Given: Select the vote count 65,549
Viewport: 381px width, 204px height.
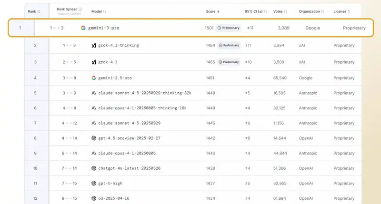Looking at the screenshot, I should pos(280,78).
